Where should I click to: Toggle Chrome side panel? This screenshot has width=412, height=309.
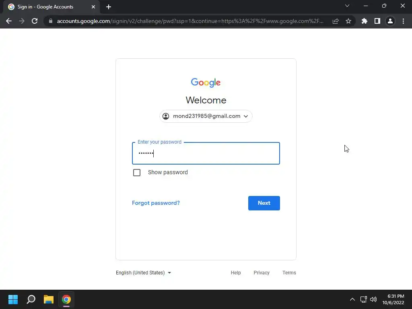coord(377,21)
